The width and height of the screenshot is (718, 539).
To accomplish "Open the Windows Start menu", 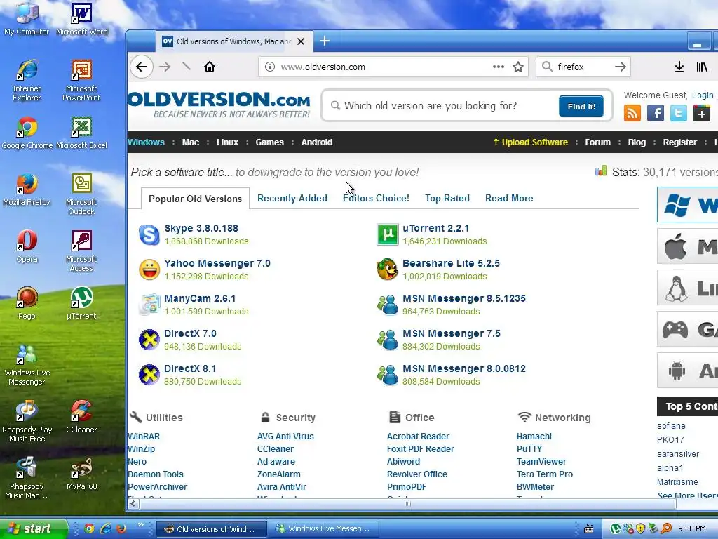I will coord(33,528).
